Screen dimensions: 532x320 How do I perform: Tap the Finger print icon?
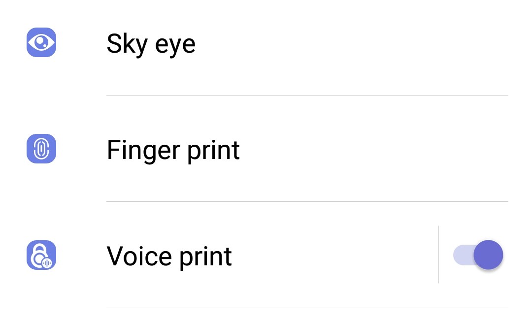point(41,149)
